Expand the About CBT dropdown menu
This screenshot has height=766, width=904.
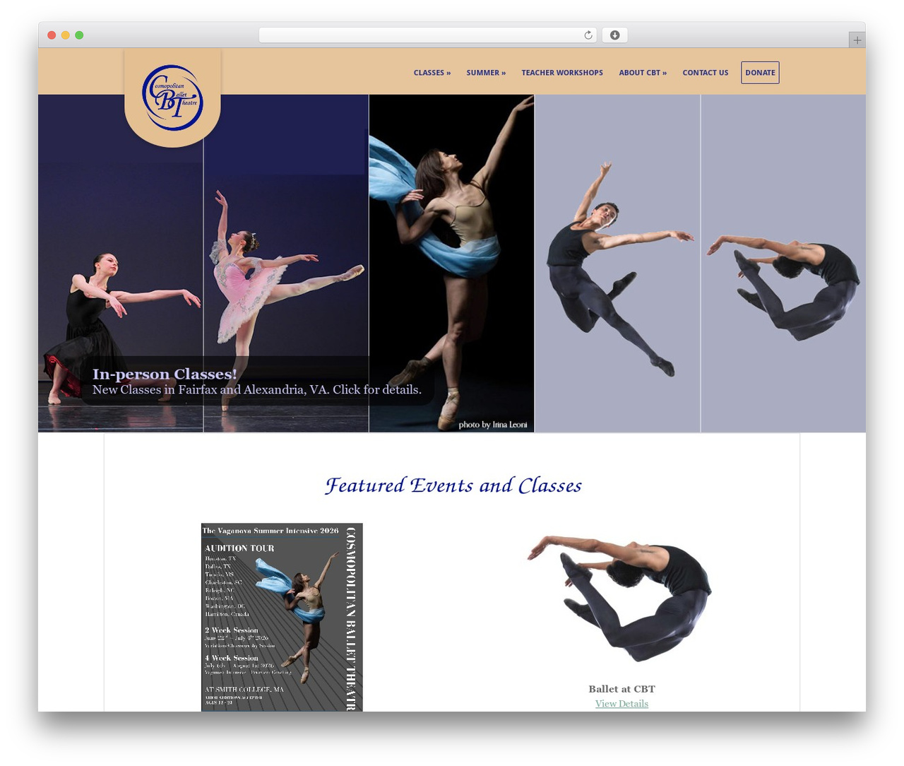tap(643, 73)
